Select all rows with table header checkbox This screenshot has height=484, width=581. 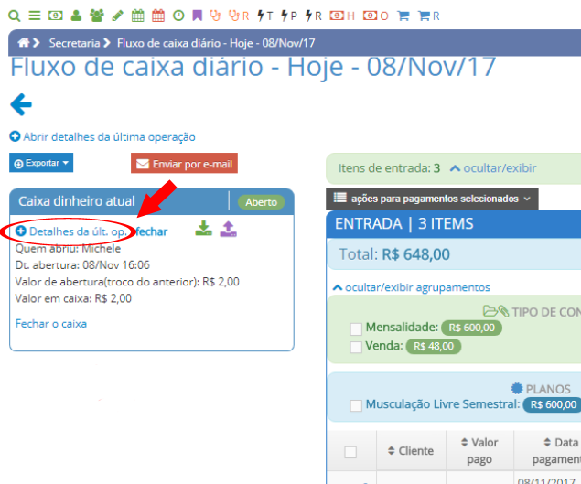tap(350, 451)
